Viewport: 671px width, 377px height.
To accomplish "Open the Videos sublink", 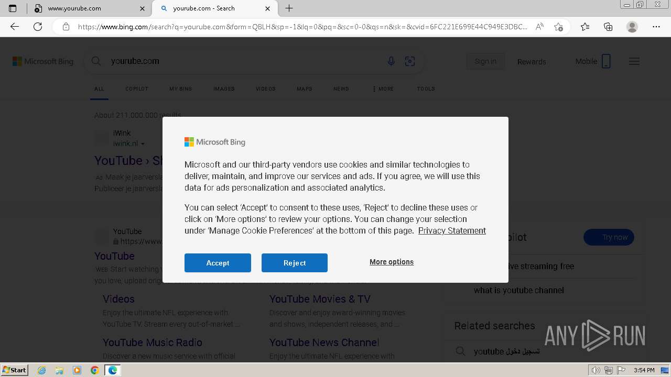I will click(118, 299).
